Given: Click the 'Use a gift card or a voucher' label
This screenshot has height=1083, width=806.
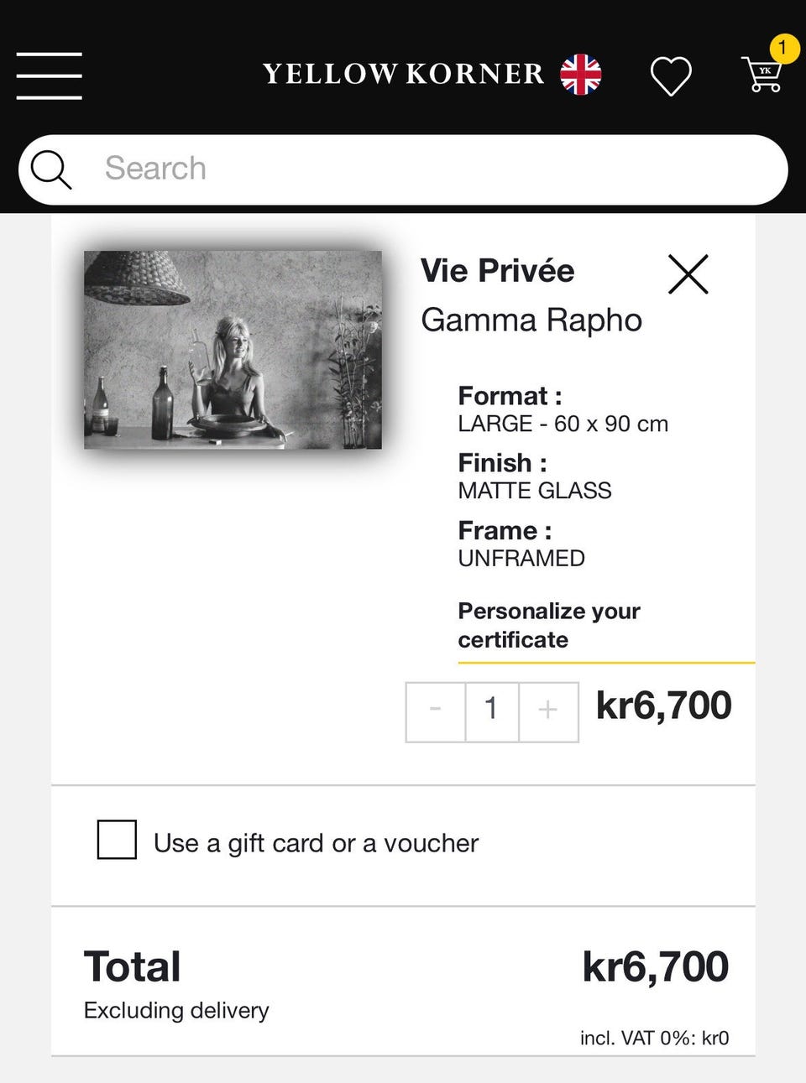Looking at the screenshot, I should tap(316, 843).
